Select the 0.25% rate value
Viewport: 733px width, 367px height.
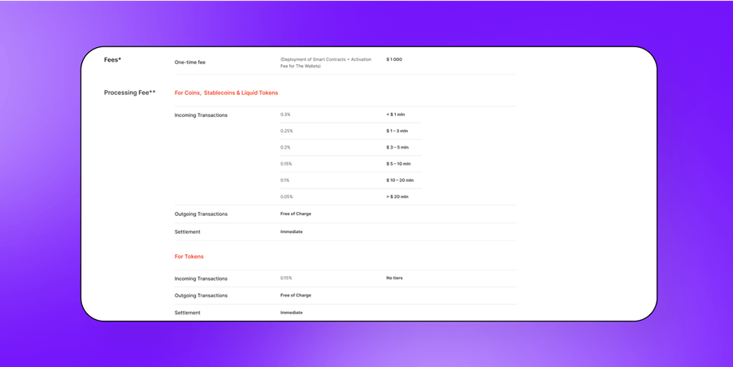click(286, 131)
